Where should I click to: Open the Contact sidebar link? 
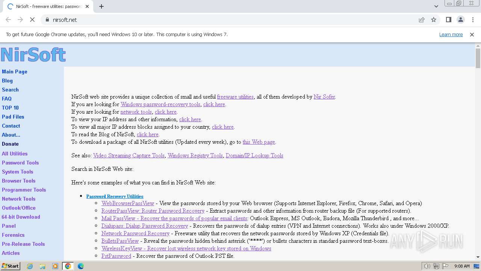pos(11,126)
